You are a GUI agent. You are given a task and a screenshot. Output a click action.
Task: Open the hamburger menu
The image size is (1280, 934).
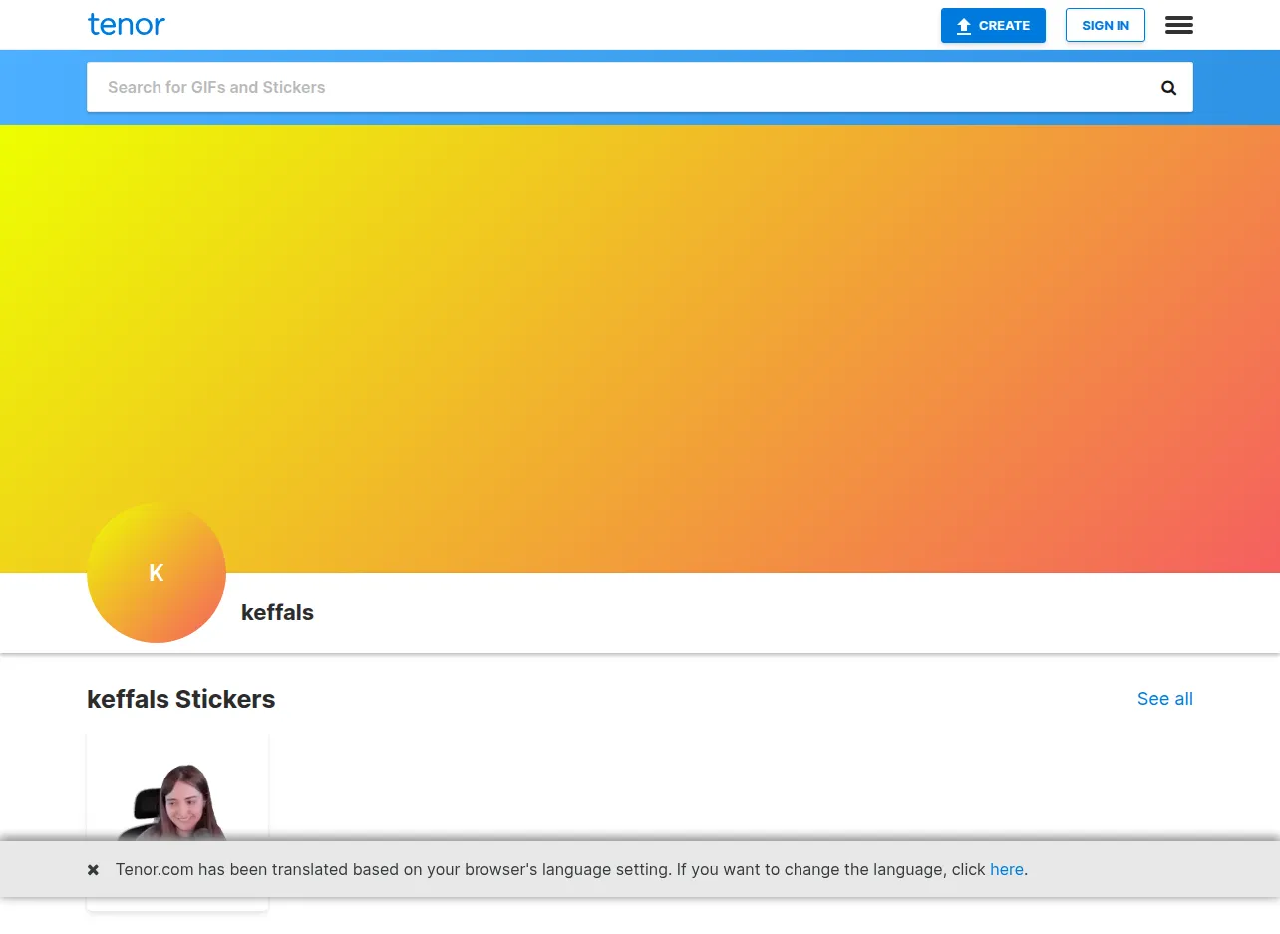coord(1179,25)
